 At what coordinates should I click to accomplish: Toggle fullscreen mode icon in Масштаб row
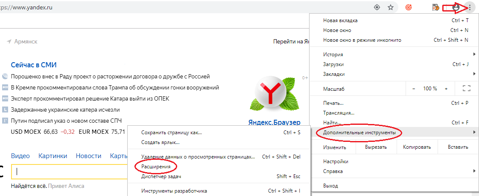point(466,89)
